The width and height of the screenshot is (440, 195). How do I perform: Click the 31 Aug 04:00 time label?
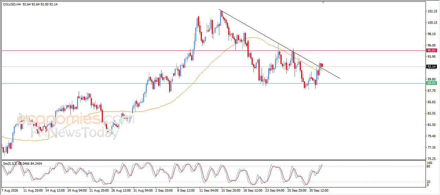(x=143, y=190)
